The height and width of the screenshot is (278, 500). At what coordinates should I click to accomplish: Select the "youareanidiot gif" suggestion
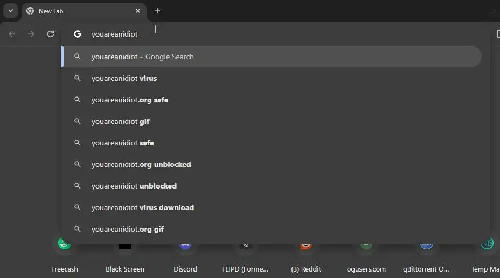pyautogui.click(x=121, y=121)
